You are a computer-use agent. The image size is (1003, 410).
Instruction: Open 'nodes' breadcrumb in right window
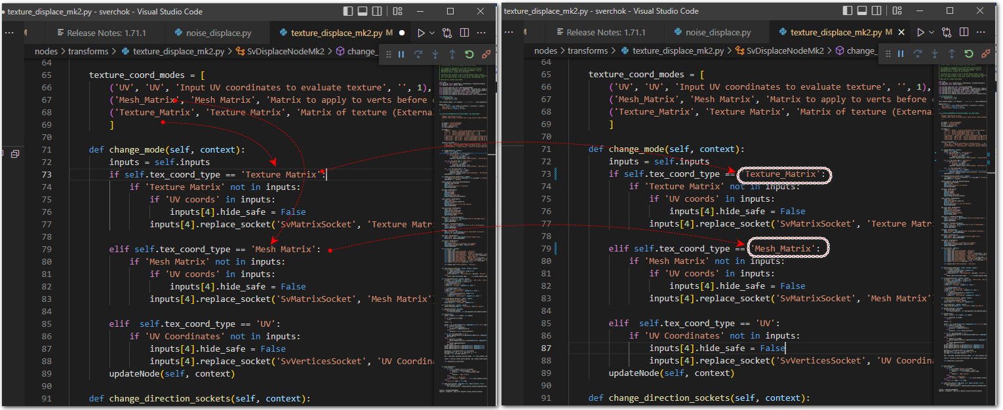546,50
